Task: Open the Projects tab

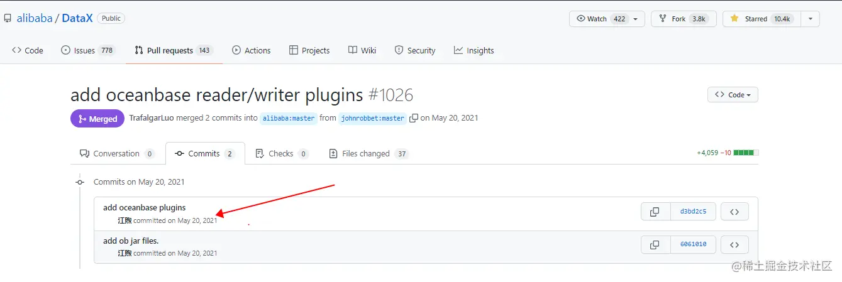Action: click(x=309, y=50)
